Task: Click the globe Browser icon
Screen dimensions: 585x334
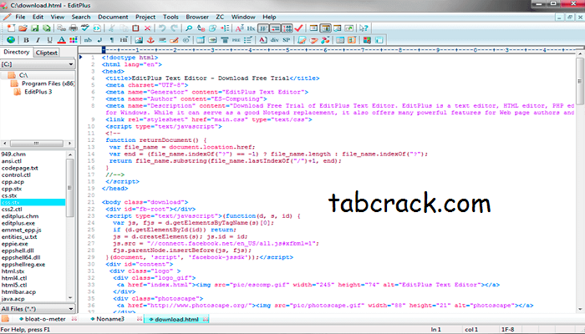Action: pos(11,40)
